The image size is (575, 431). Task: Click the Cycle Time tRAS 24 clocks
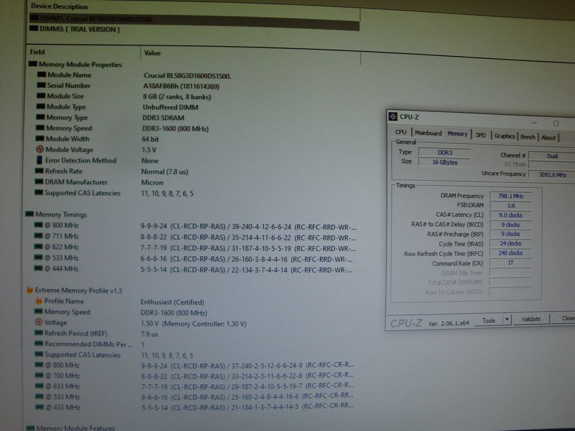pos(510,243)
